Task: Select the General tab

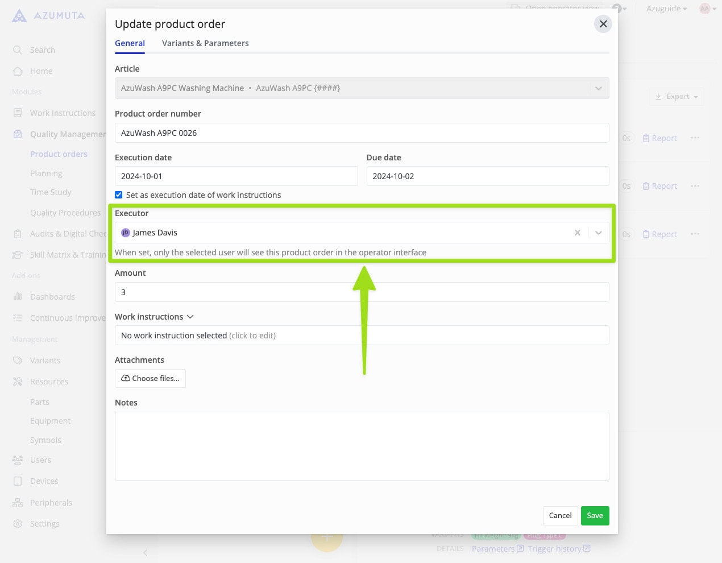Action: [130, 43]
